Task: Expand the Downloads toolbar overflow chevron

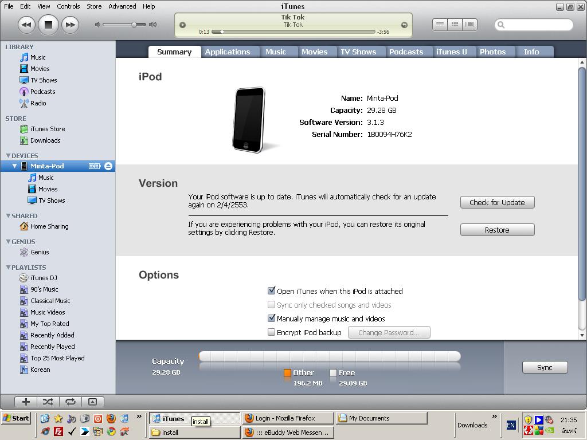Action: coord(495,416)
